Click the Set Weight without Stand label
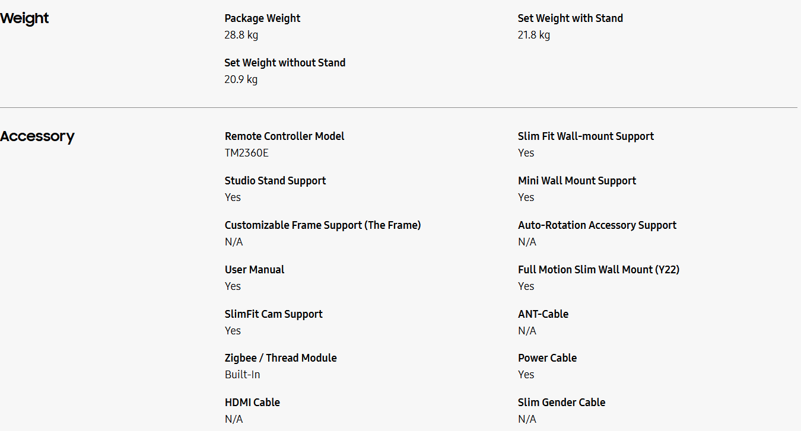The width and height of the screenshot is (801, 431). click(x=285, y=63)
